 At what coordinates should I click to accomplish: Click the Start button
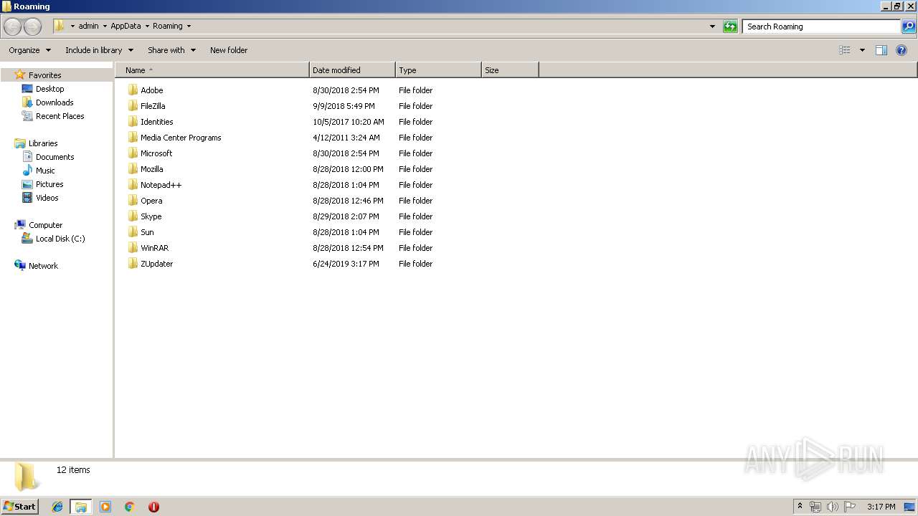coord(19,507)
